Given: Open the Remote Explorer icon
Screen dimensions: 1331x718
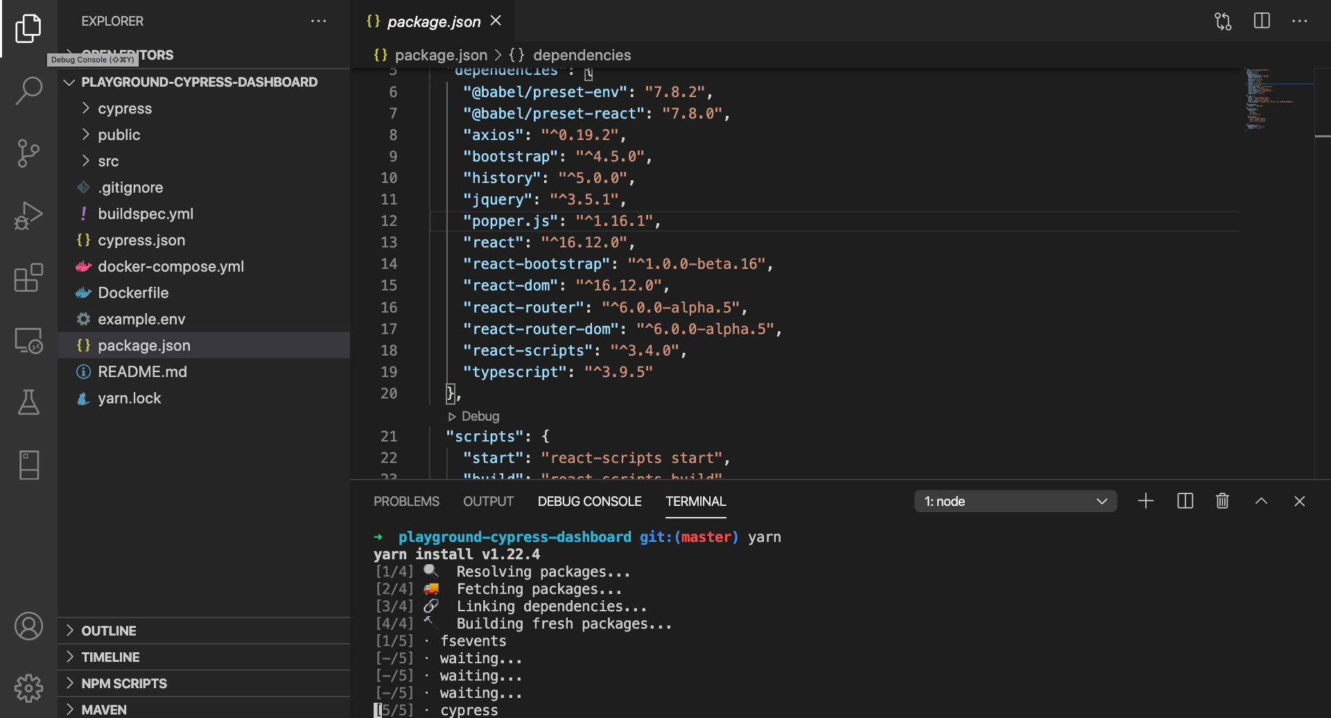Looking at the screenshot, I should click(x=28, y=340).
